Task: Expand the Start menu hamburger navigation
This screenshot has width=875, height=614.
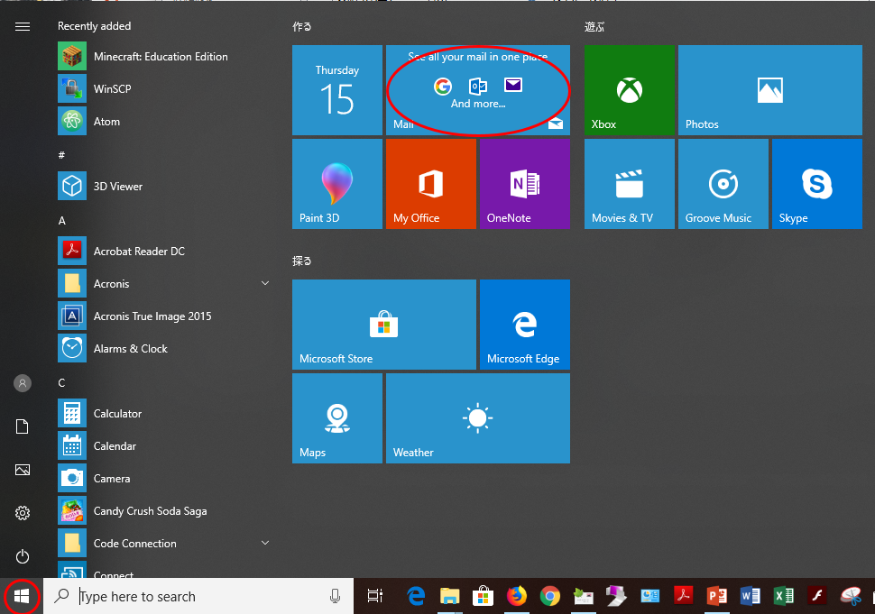Action: click(23, 27)
